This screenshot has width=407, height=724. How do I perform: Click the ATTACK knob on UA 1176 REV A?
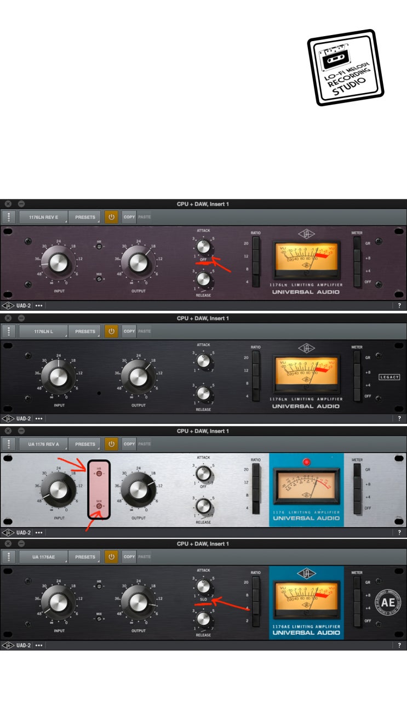pos(203,474)
